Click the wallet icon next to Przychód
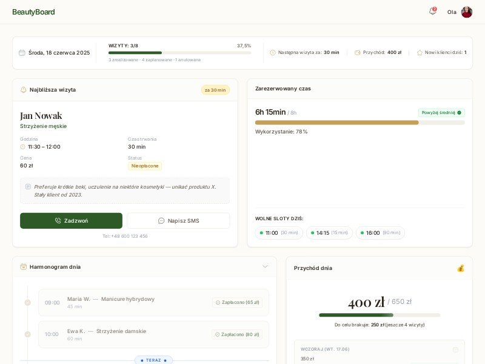 (358, 53)
